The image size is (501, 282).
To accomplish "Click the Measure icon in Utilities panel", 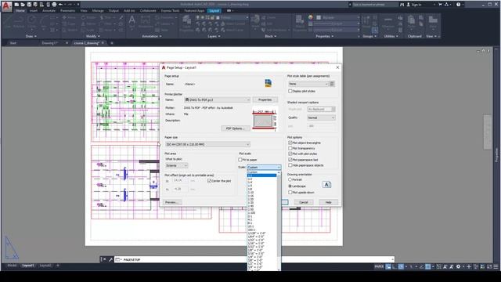I will (388, 22).
